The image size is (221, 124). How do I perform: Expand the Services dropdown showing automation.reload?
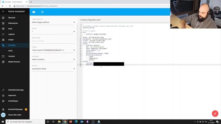point(53,69)
